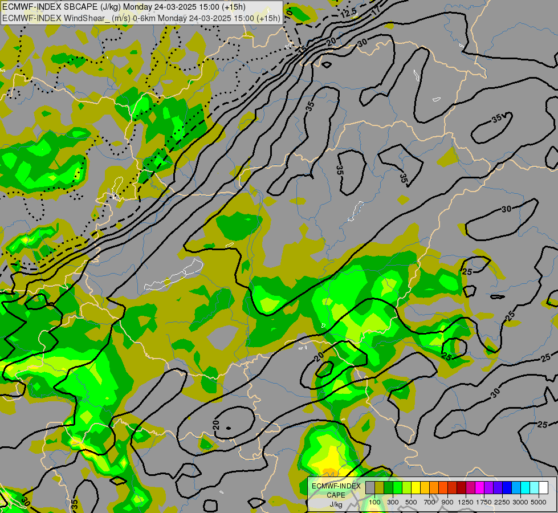The height and width of the screenshot is (513, 558).
Task: Click the gray swatch in the CAPE legend
Action: (370, 487)
